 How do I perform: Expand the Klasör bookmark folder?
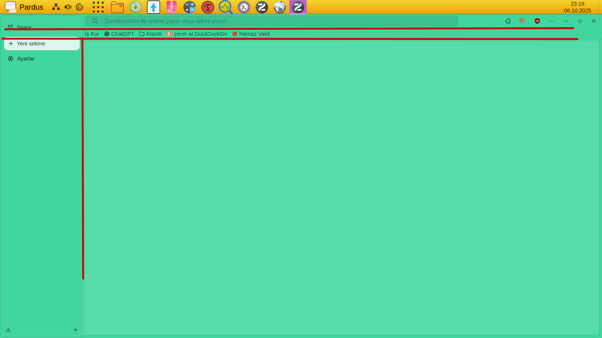[x=150, y=34]
